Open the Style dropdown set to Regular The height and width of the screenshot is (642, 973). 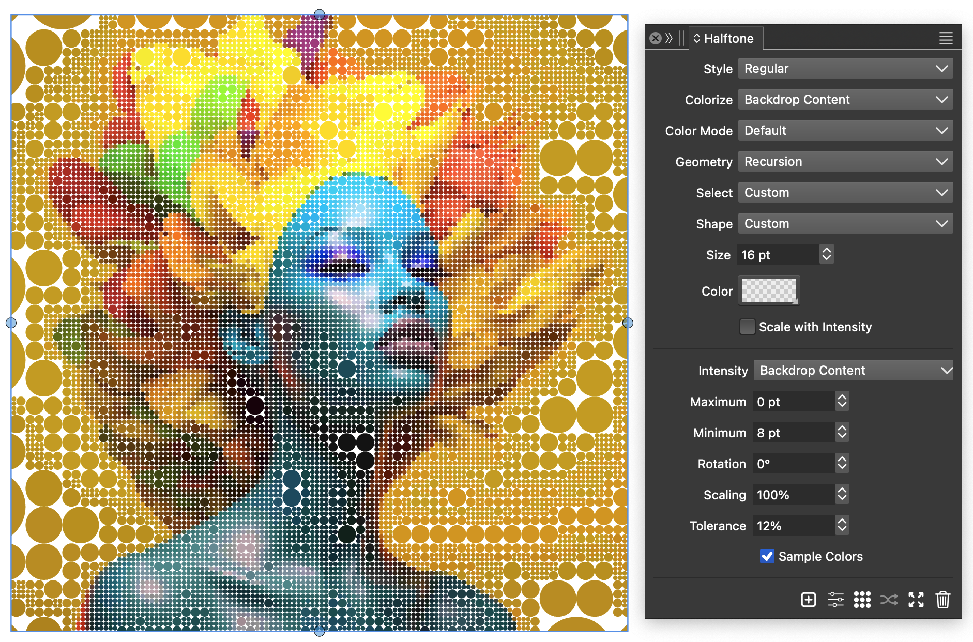click(845, 69)
